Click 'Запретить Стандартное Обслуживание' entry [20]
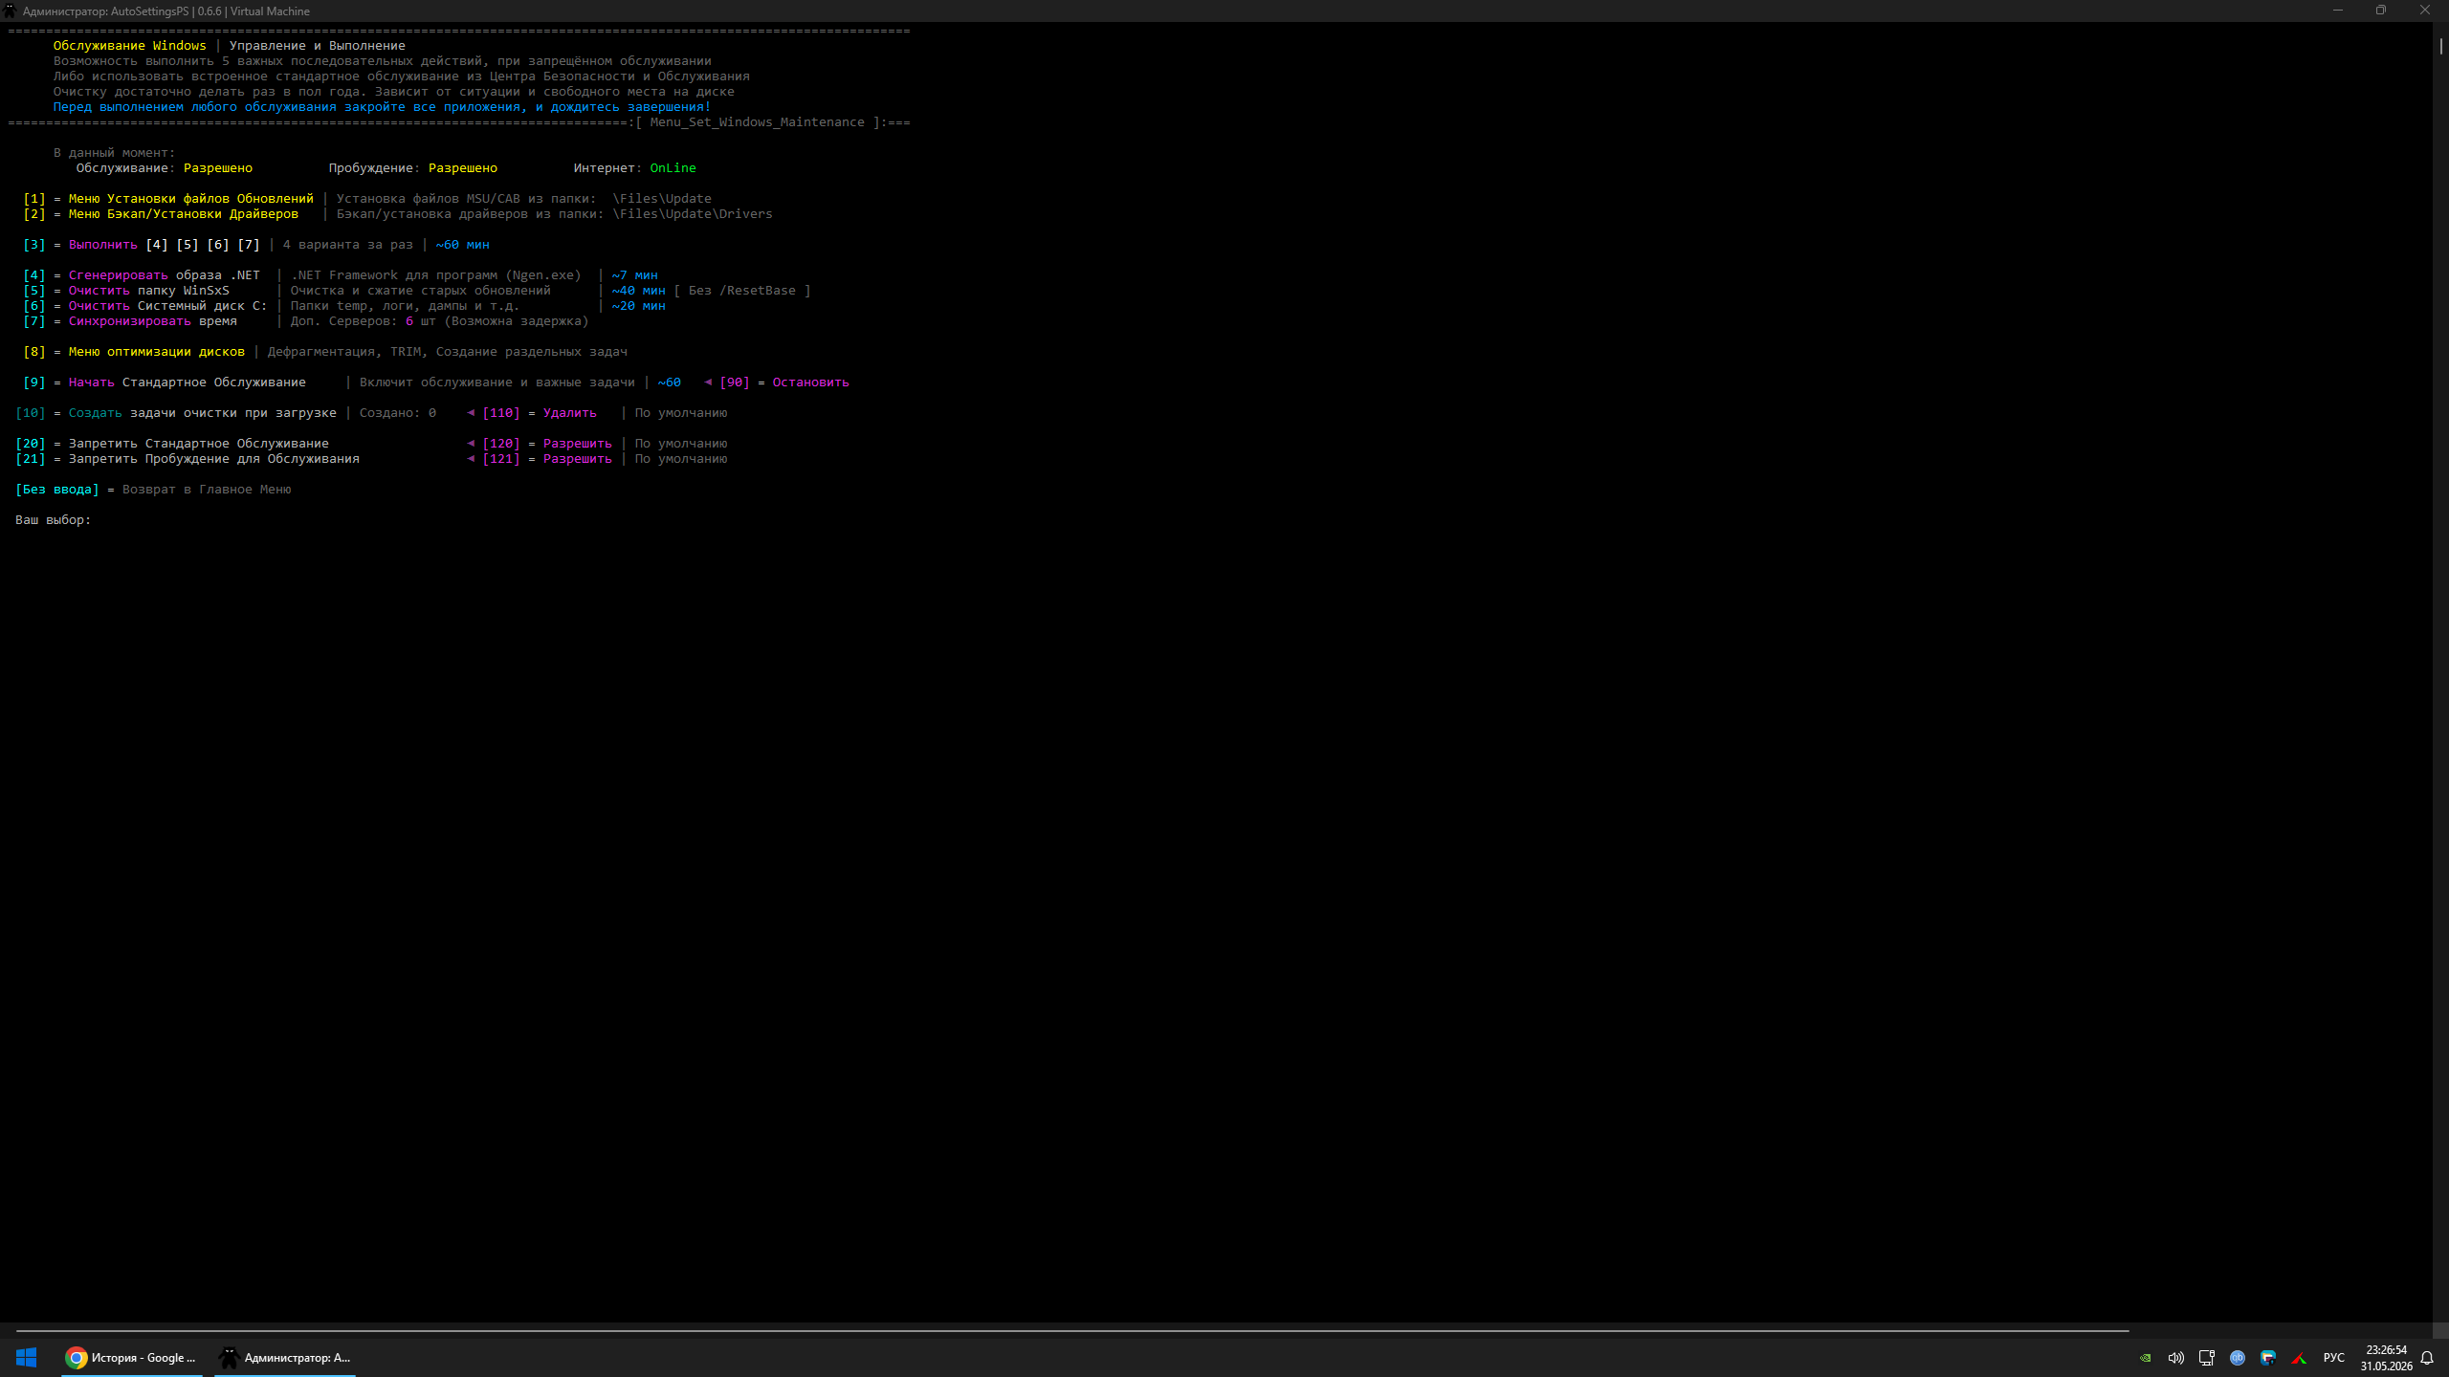The height and width of the screenshot is (1377, 2449). (199, 444)
